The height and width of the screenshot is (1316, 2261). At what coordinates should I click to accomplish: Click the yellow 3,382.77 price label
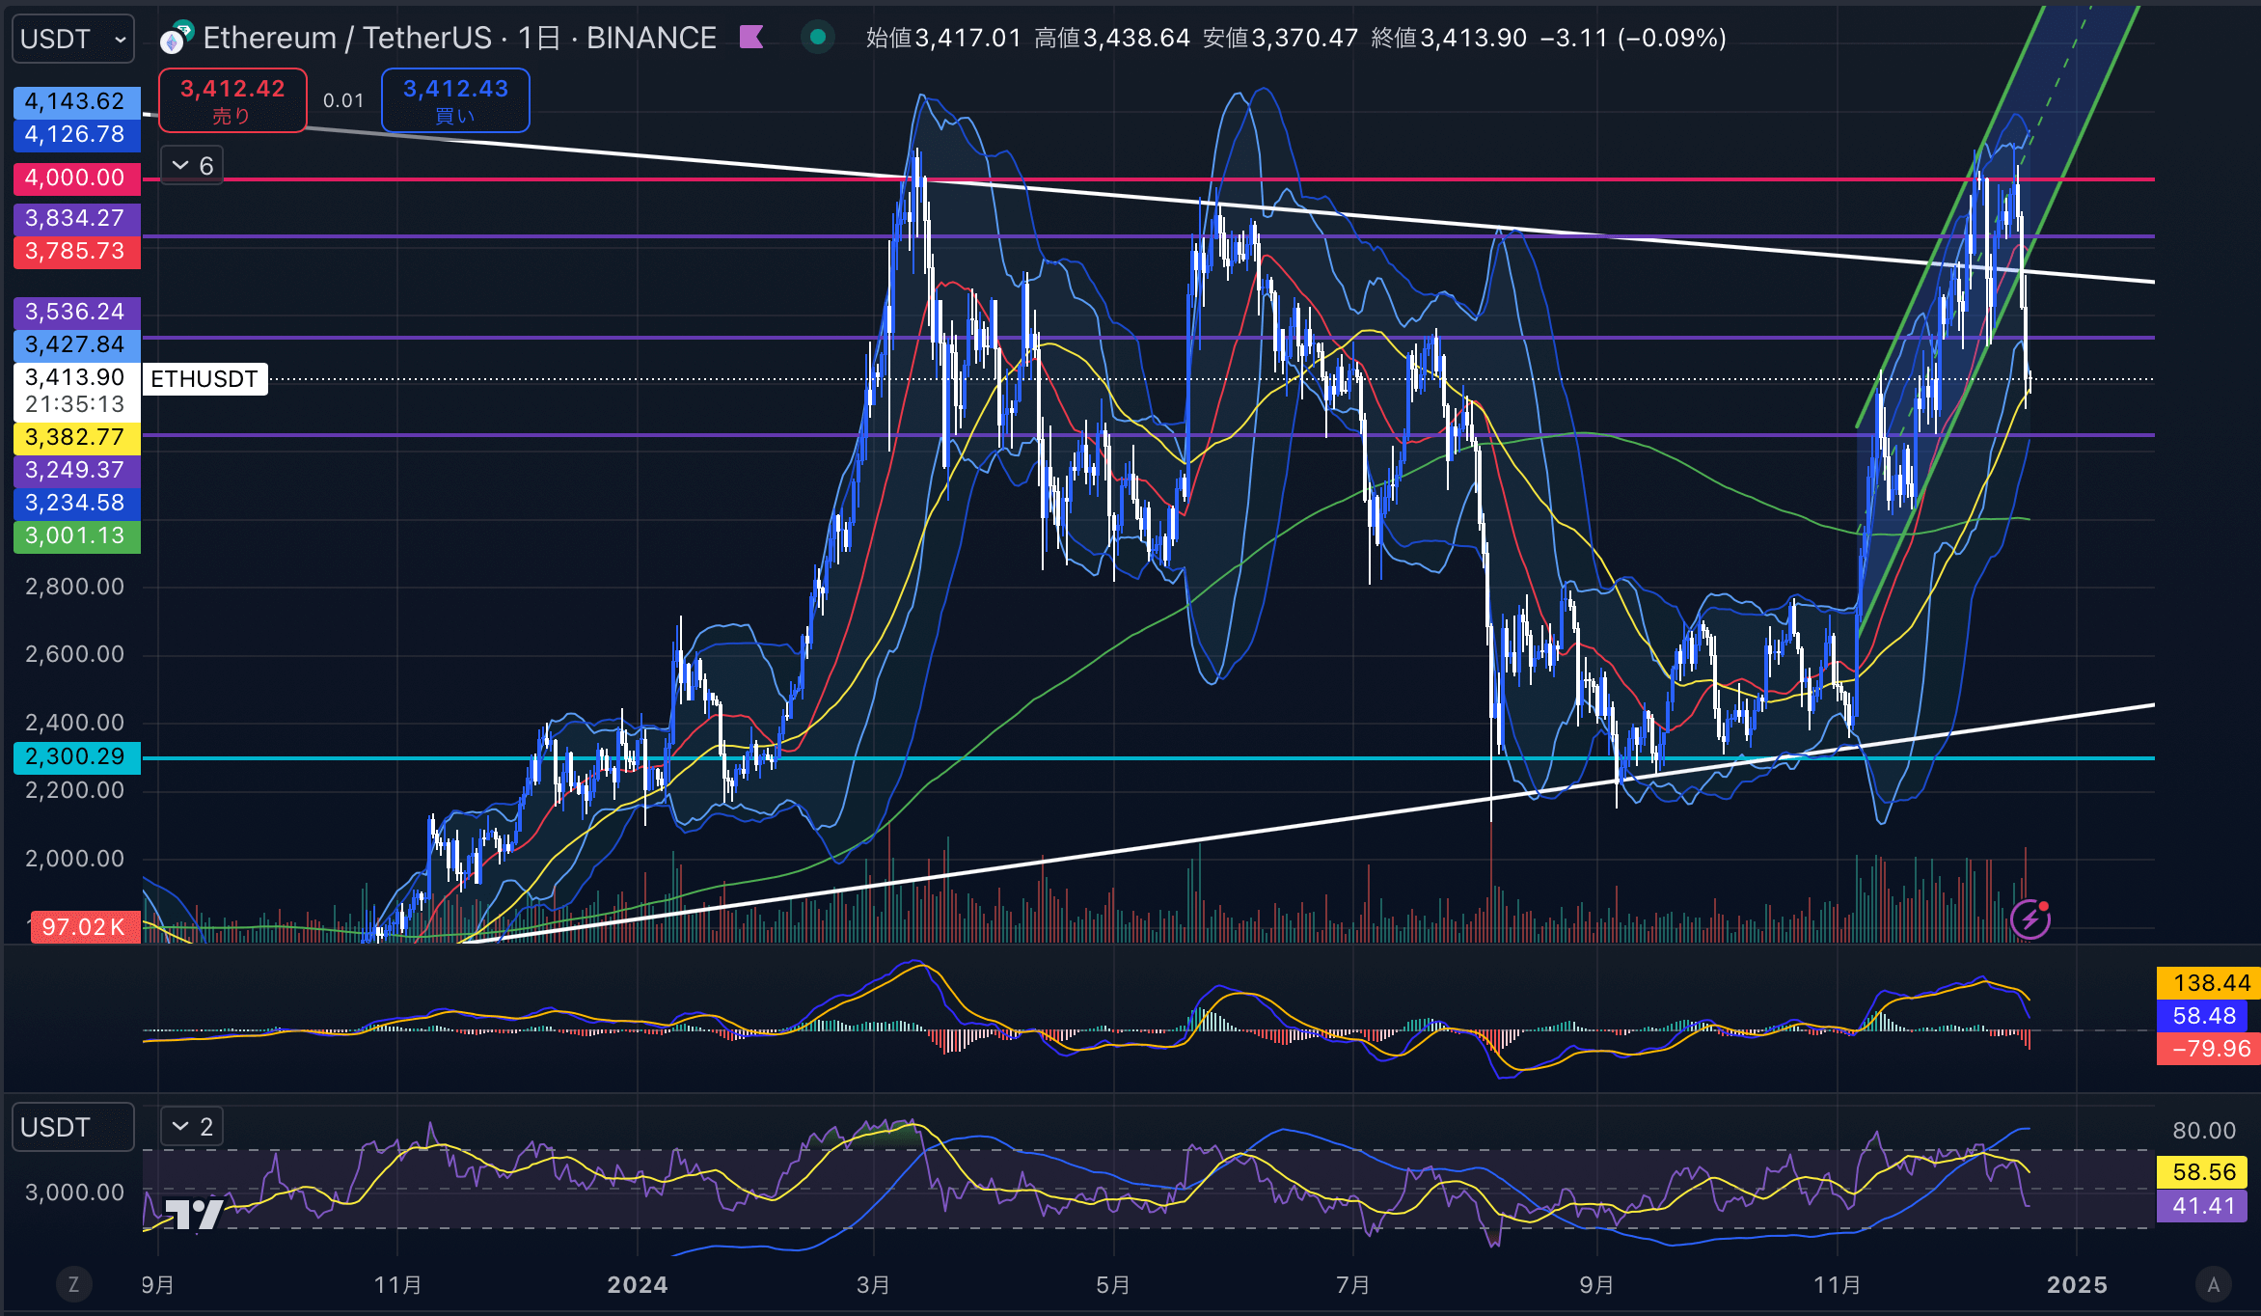tap(76, 437)
